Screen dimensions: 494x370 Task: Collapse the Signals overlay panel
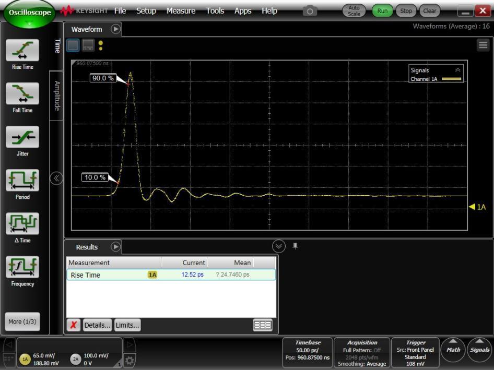pos(458,70)
